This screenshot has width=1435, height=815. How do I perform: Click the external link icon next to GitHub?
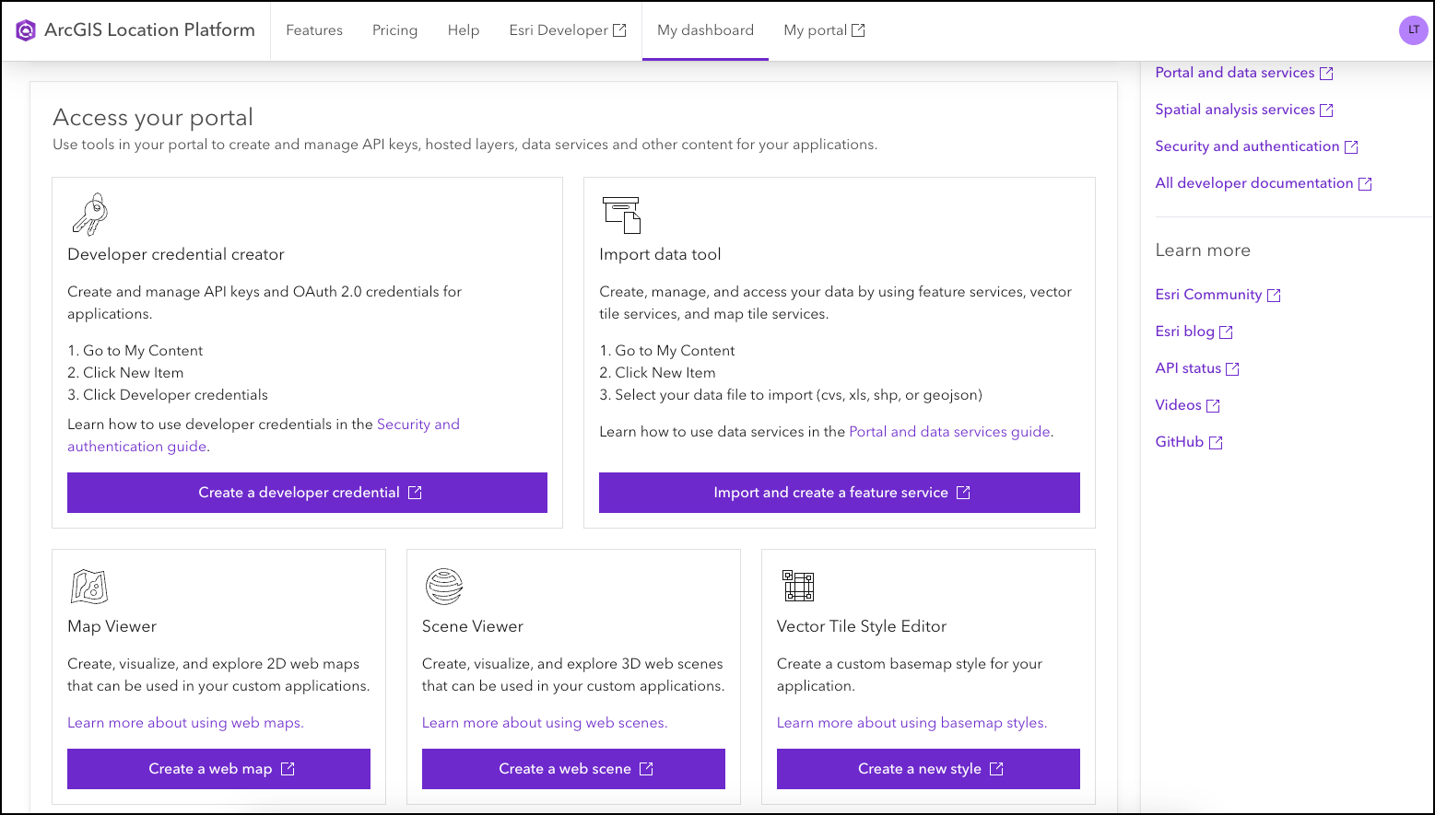pos(1217,441)
